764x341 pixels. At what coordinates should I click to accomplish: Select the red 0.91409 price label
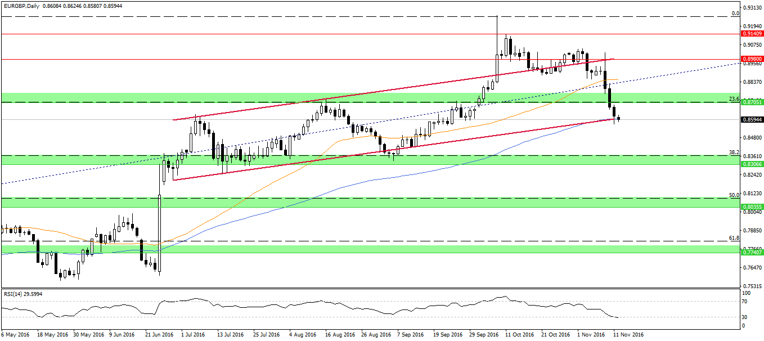751,34
